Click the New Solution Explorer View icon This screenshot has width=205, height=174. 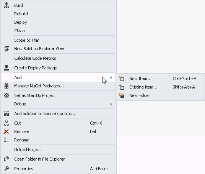(x=7, y=49)
